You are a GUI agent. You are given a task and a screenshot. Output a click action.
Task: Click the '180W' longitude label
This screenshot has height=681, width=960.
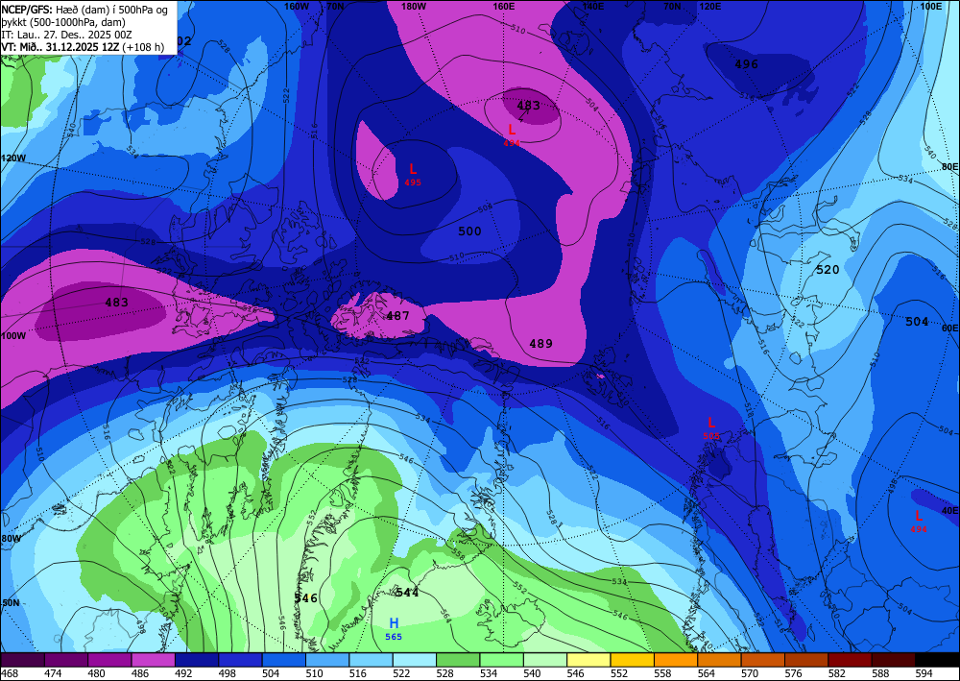(x=414, y=6)
